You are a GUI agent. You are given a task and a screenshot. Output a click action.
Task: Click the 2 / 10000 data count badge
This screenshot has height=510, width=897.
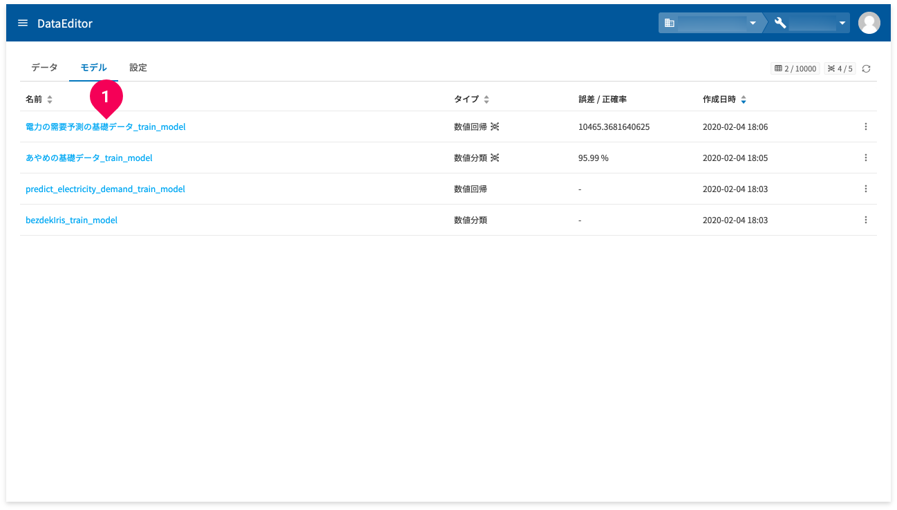coord(795,68)
